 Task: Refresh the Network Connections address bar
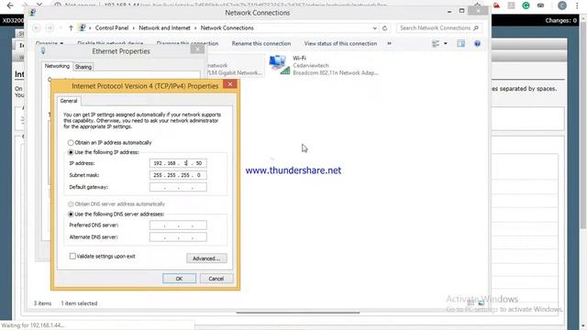click(384, 28)
